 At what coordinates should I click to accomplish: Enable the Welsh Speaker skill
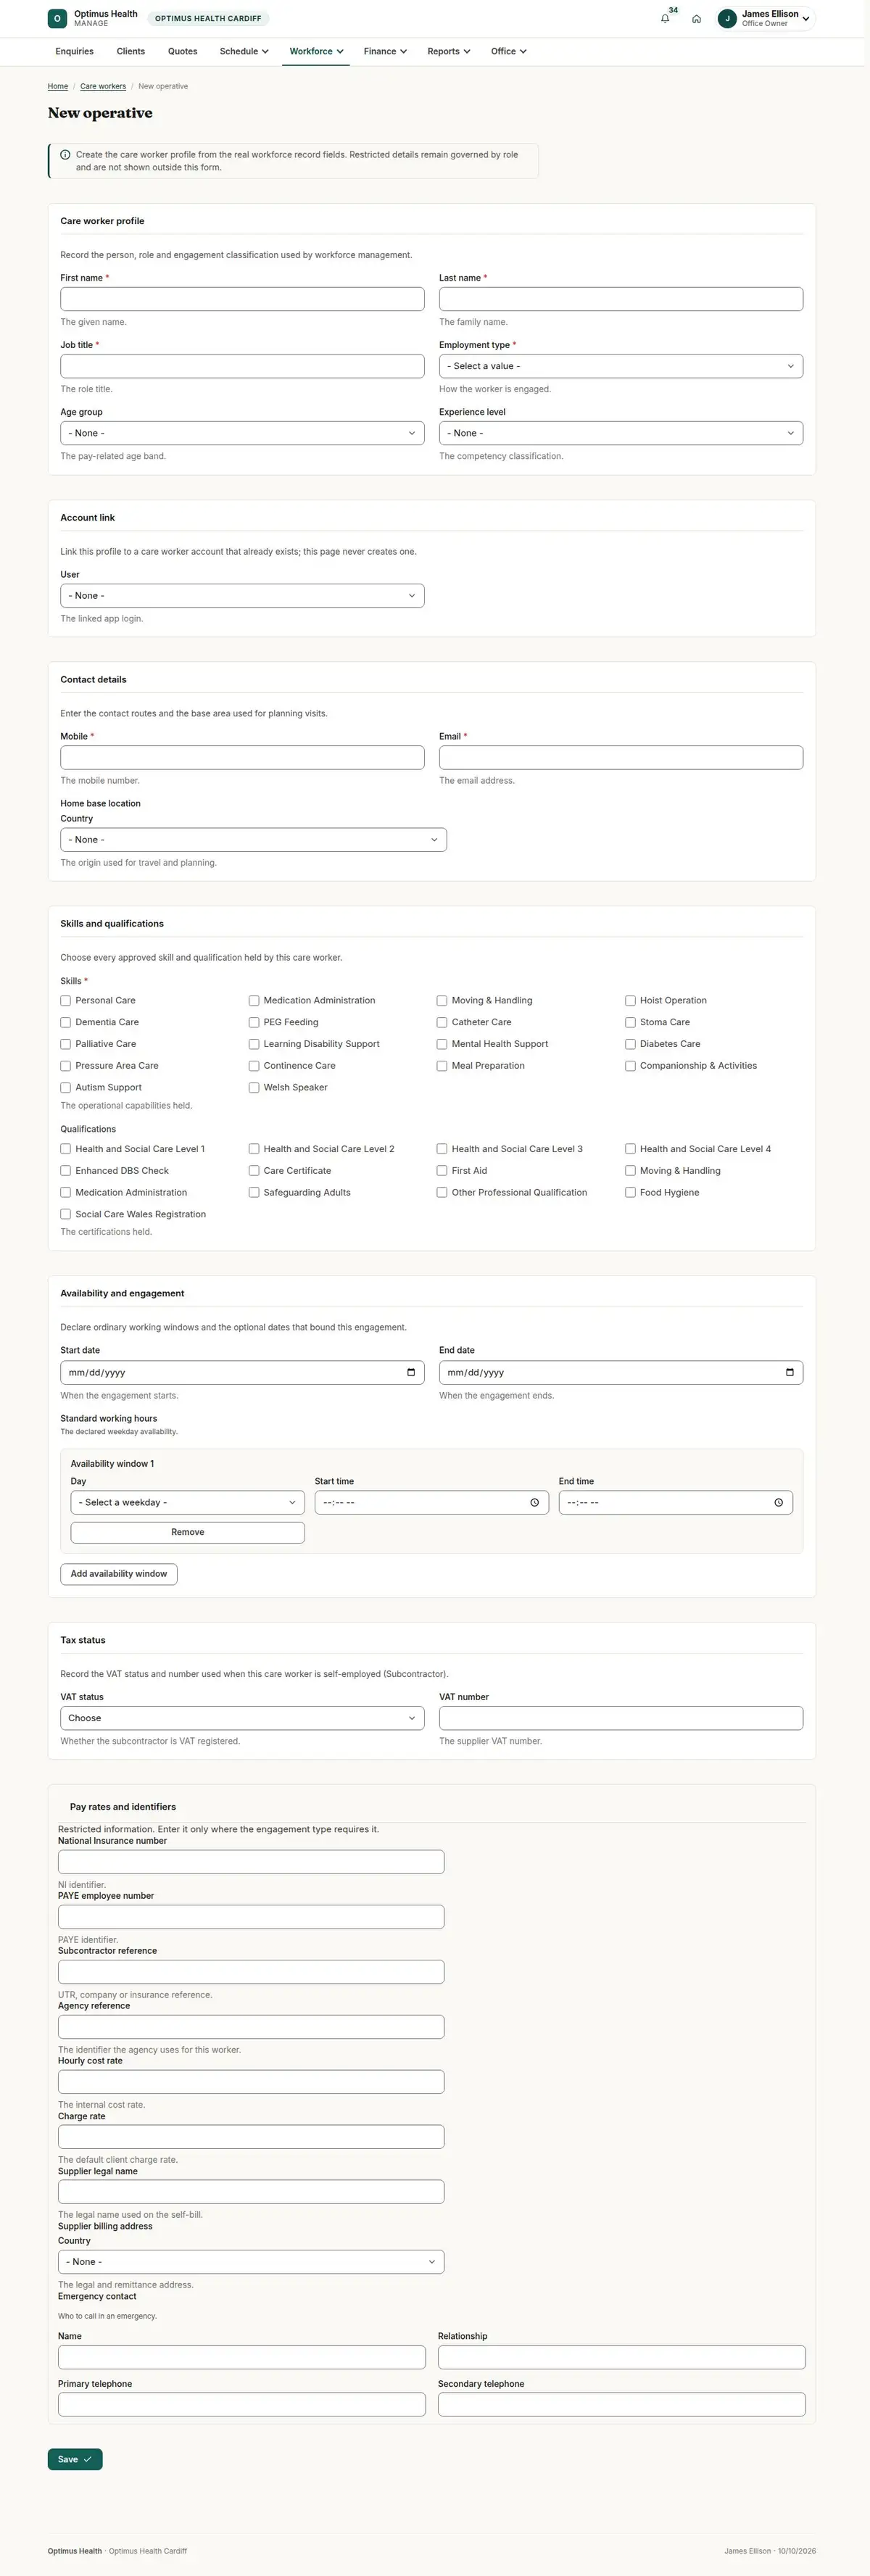coord(254,1087)
